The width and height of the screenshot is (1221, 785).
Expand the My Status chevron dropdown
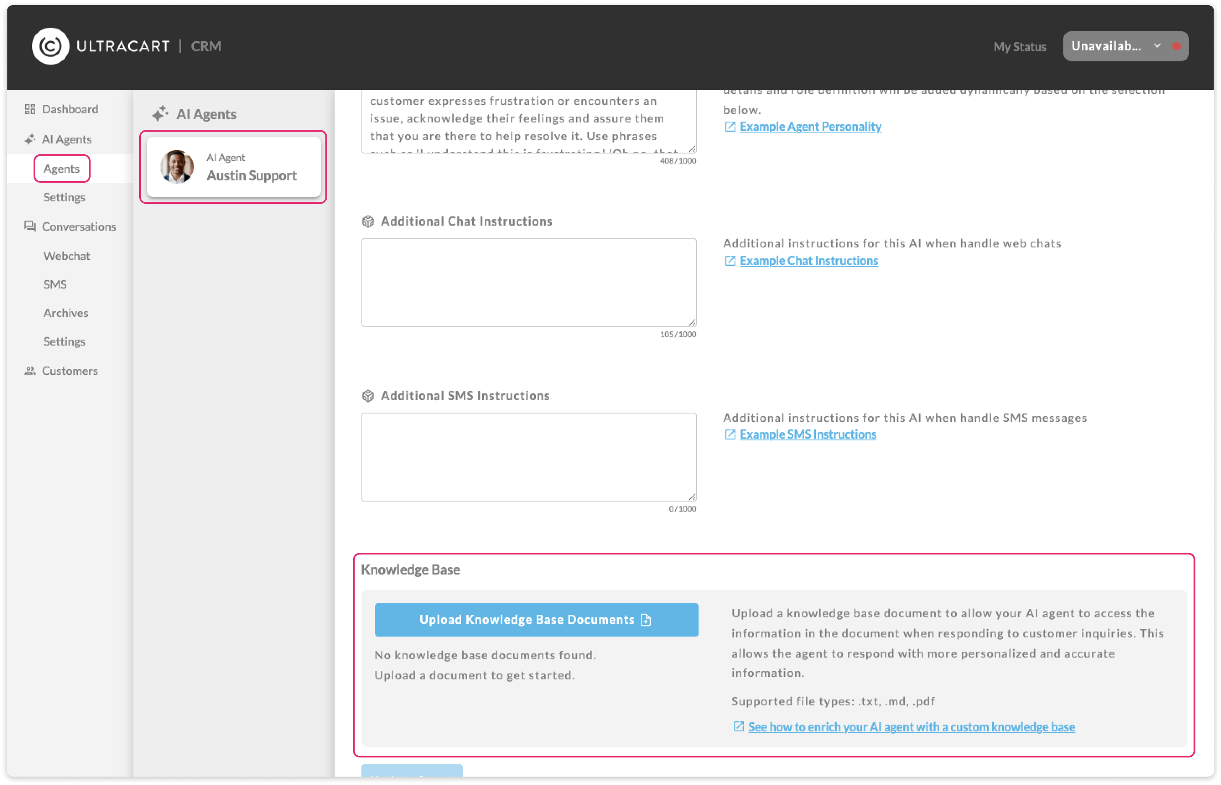click(1157, 46)
